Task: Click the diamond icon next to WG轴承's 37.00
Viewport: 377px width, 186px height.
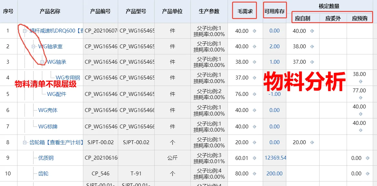Action: [312, 62]
